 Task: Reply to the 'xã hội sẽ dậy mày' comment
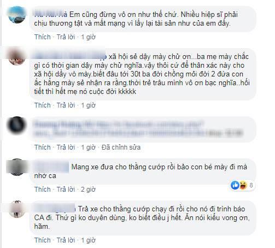point(66,105)
